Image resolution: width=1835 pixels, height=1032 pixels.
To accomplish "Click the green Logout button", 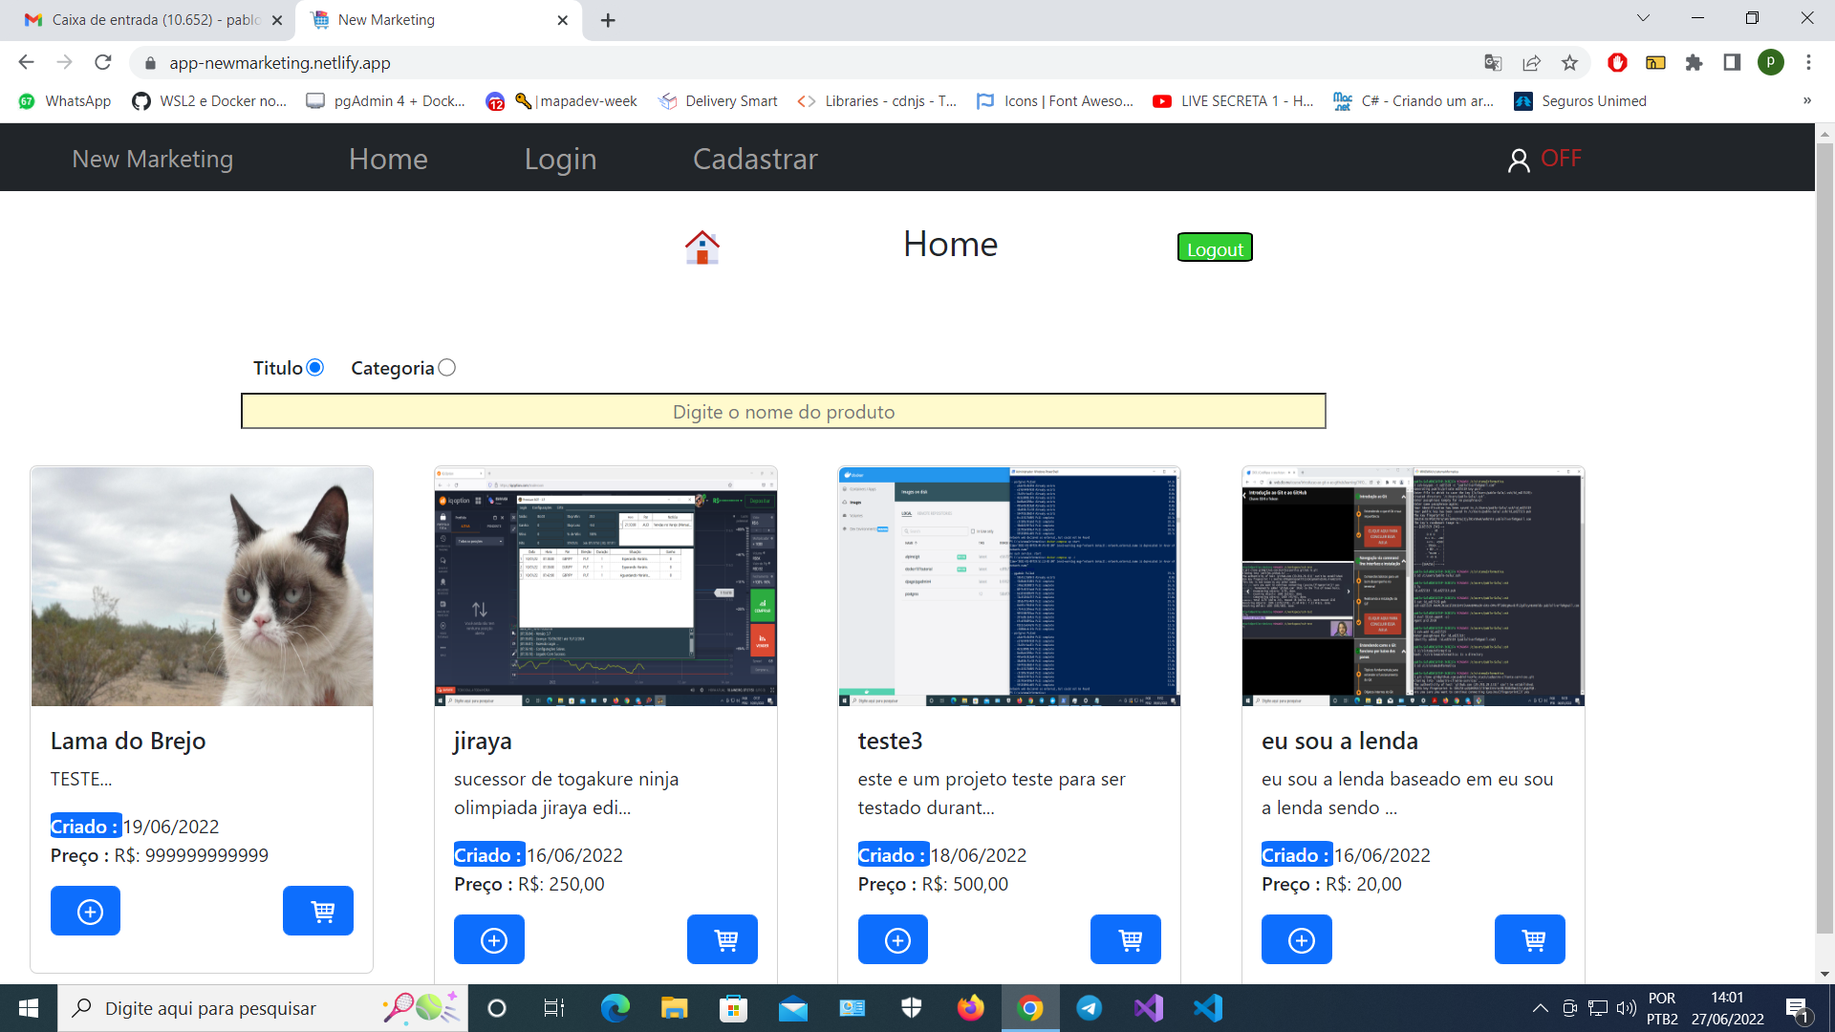I will [1215, 247].
